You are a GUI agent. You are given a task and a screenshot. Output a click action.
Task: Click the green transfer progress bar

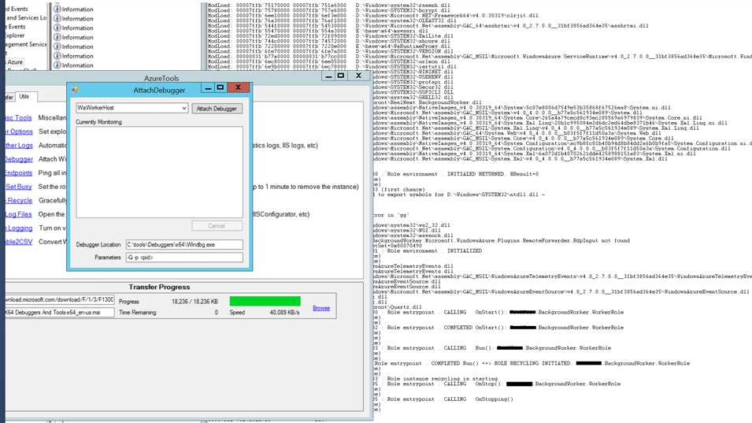[x=265, y=301]
